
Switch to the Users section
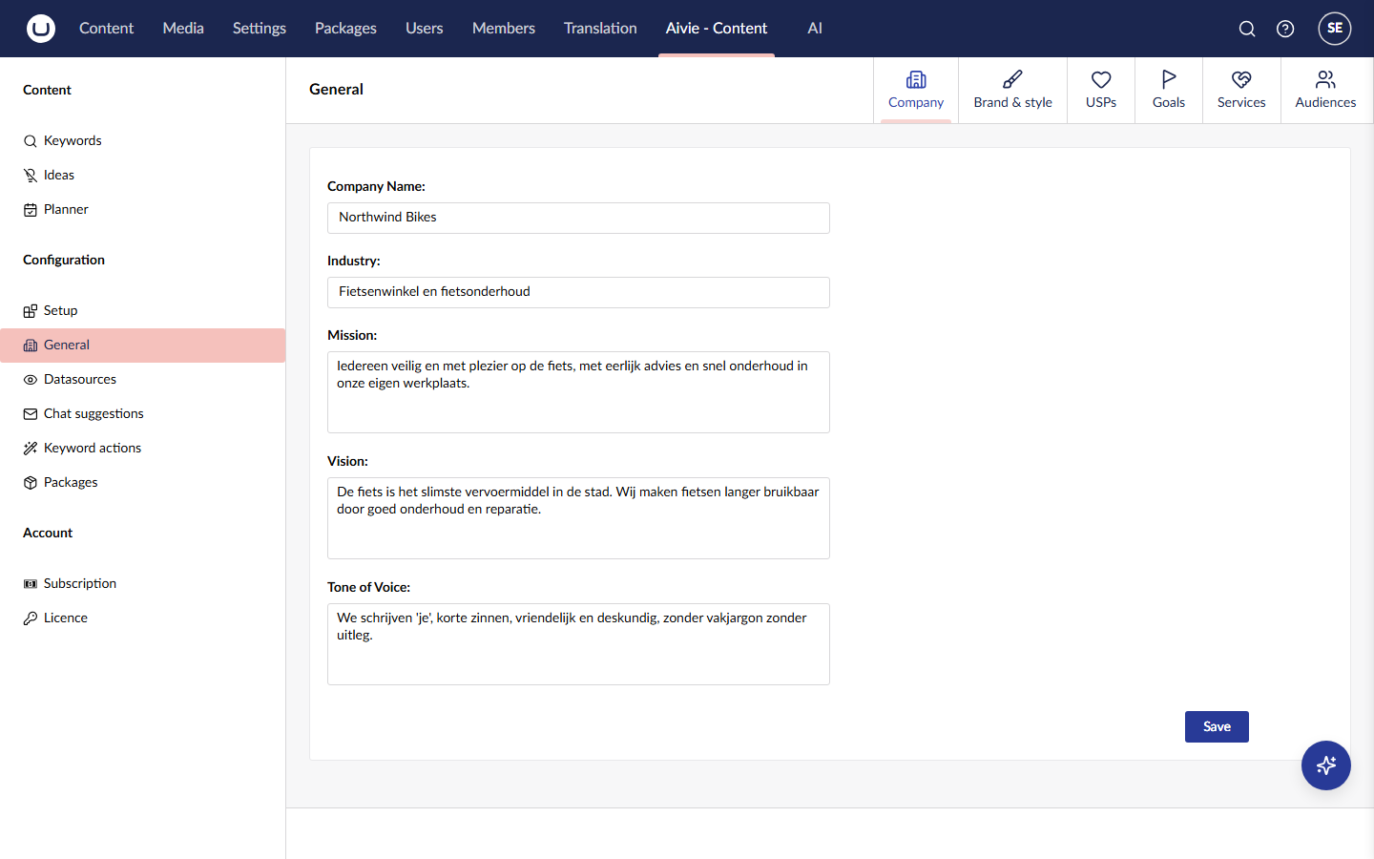point(425,29)
